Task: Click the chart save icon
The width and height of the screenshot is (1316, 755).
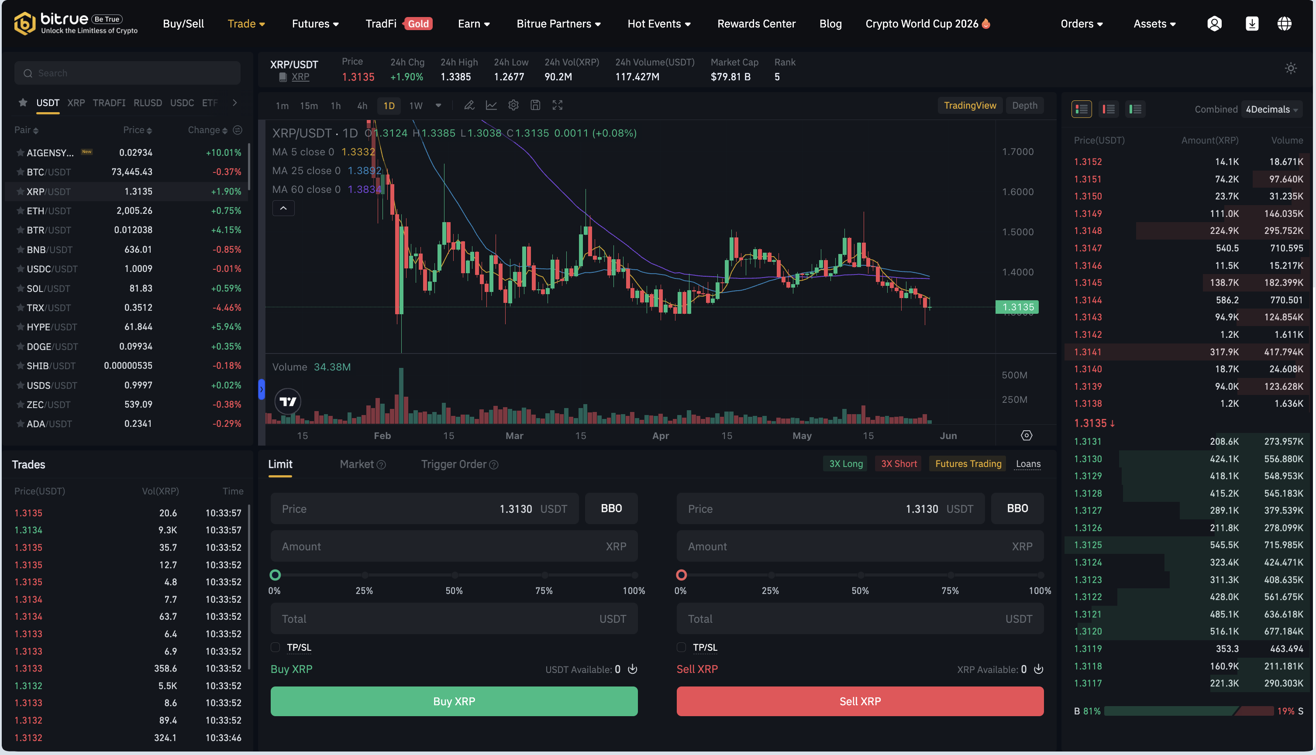Action: click(535, 106)
